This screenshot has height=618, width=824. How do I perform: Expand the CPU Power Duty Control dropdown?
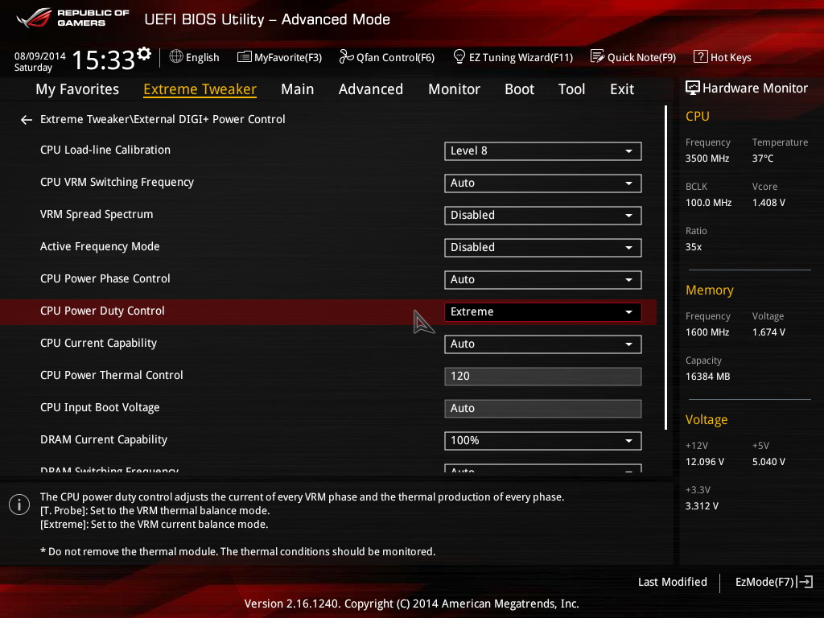[x=542, y=312]
